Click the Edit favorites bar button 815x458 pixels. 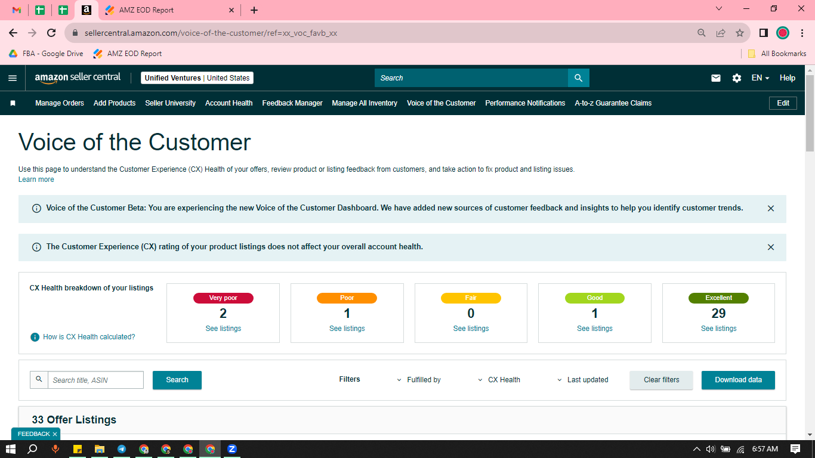pyautogui.click(x=783, y=103)
